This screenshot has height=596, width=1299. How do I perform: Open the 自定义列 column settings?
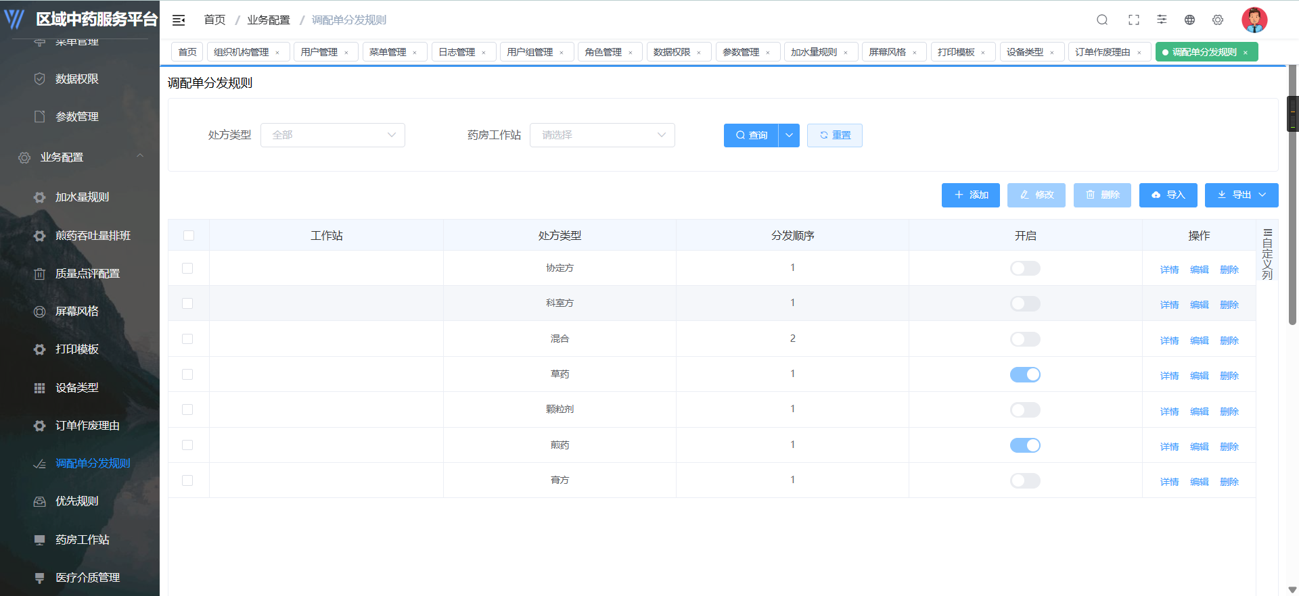pyautogui.click(x=1267, y=254)
